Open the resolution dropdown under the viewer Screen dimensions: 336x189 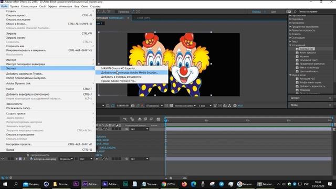154,106
